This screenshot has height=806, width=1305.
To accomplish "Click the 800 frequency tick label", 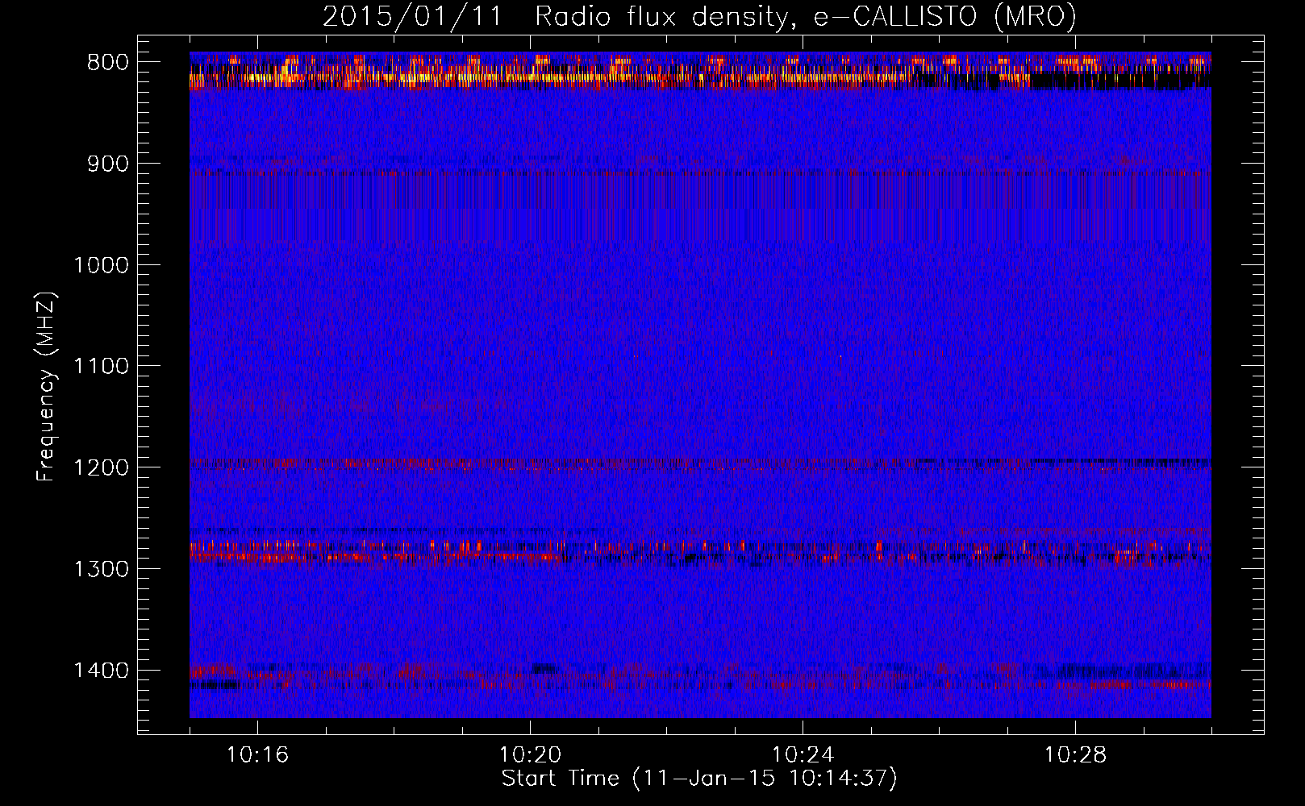I will [106, 63].
